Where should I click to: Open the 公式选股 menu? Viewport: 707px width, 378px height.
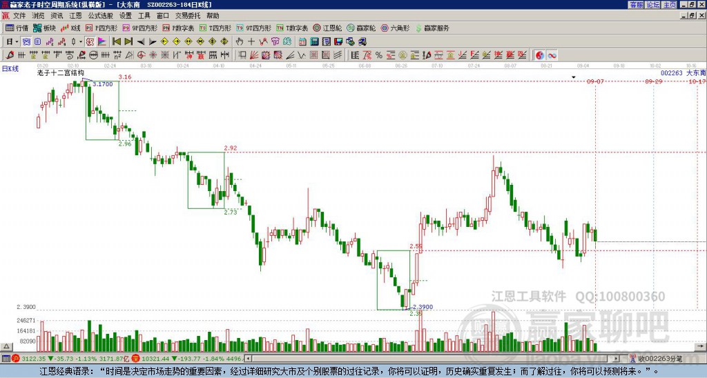(101, 16)
